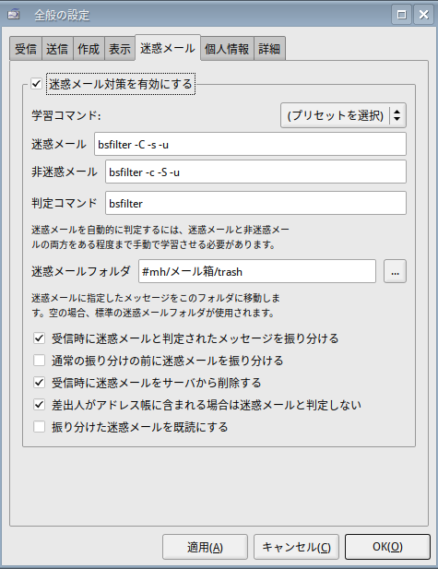Click the 適用(A) button
This screenshot has width=438, height=569.
tap(205, 547)
